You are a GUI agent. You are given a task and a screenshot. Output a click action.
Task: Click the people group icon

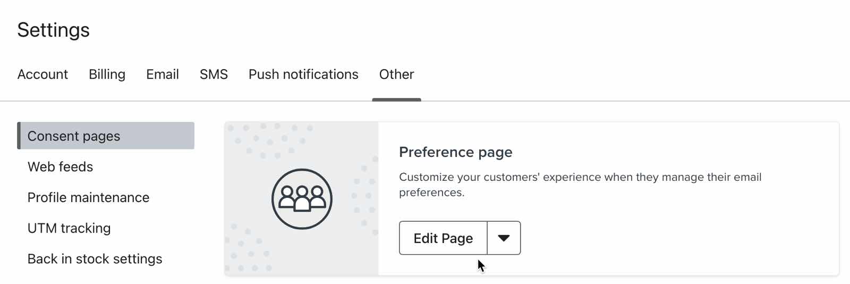pos(302,199)
